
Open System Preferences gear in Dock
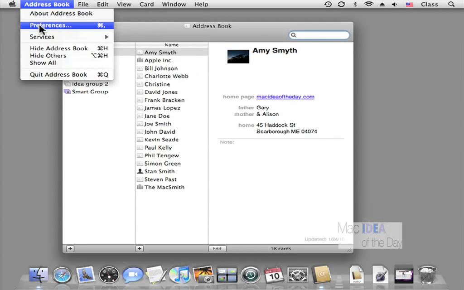(298, 275)
